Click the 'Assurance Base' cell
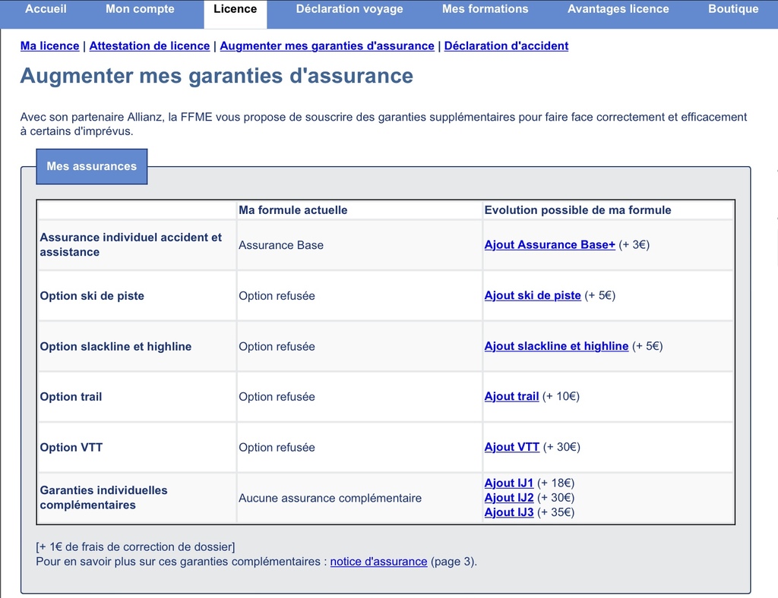 (x=281, y=245)
